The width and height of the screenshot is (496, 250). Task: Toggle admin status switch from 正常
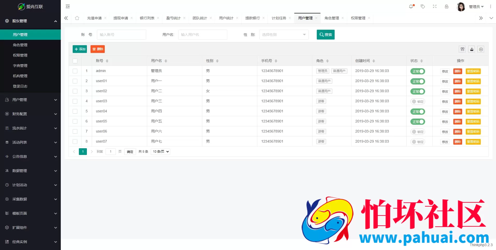point(417,71)
